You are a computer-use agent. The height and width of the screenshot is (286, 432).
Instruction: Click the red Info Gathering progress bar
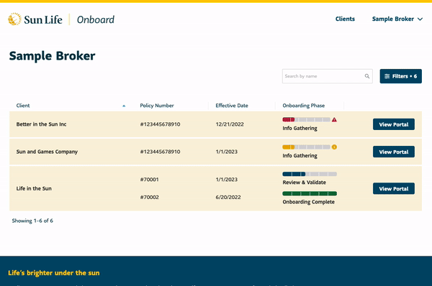[x=306, y=119]
